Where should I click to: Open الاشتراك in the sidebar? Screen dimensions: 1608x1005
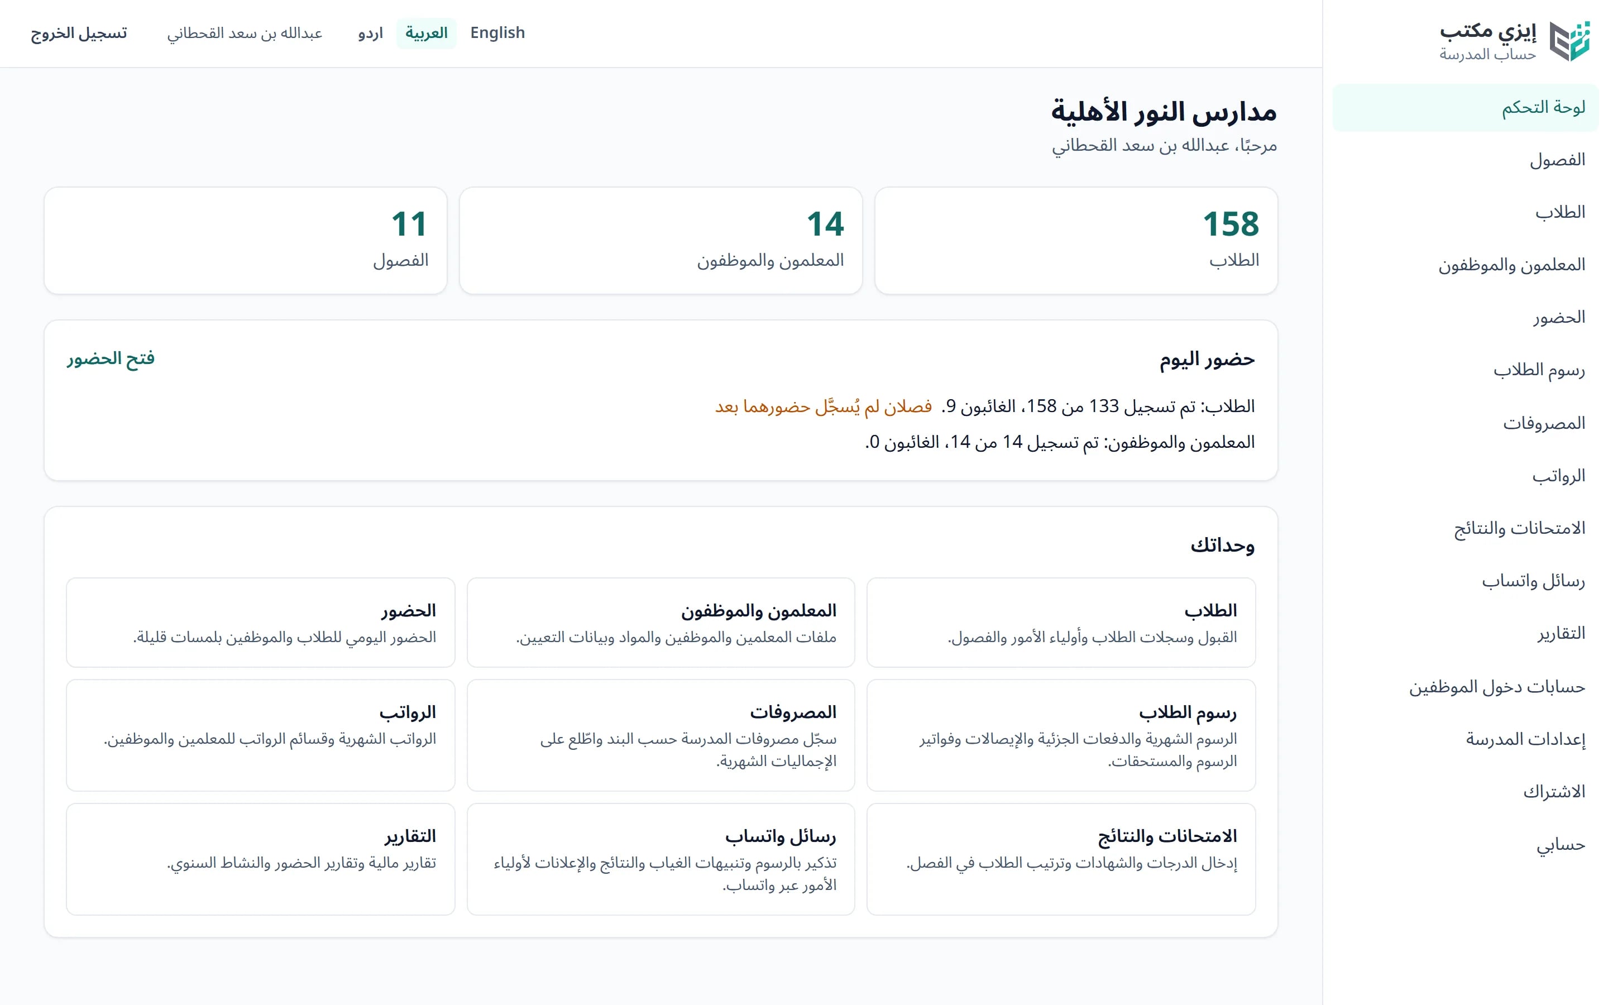pos(1465,792)
